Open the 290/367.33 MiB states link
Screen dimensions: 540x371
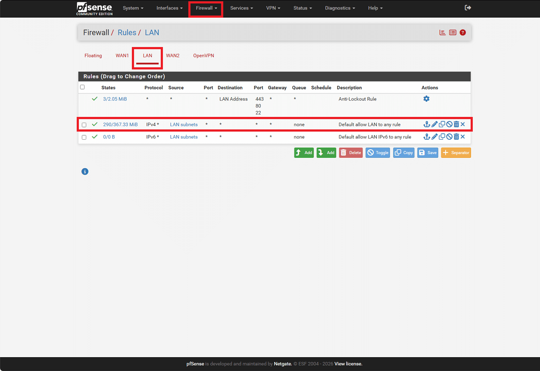pos(120,125)
